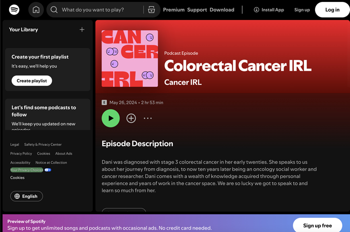This screenshot has width=350, height=232.
Task: Click the Install App download icon
Action: (x=257, y=10)
